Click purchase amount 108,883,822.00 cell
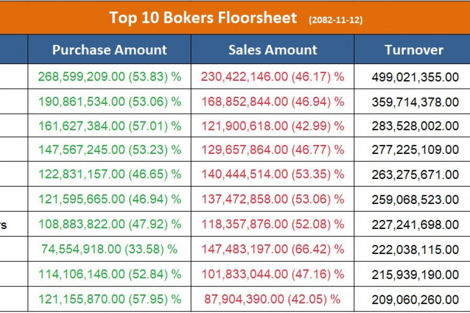470x313 pixels. (x=110, y=224)
